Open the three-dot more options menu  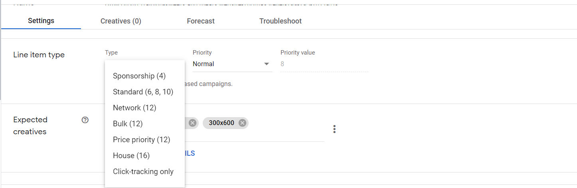(334, 129)
